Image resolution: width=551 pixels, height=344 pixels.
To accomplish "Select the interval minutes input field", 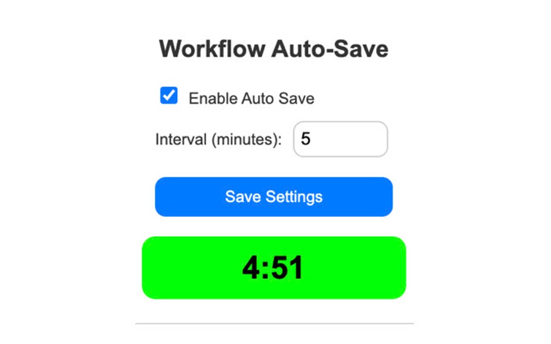I will [x=339, y=139].
